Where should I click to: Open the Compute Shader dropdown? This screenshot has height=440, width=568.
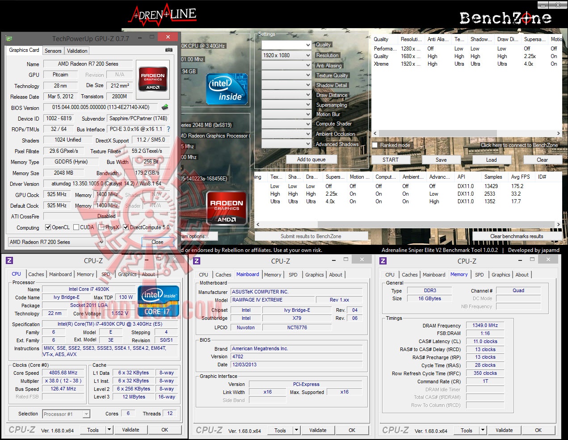(286, 124)
